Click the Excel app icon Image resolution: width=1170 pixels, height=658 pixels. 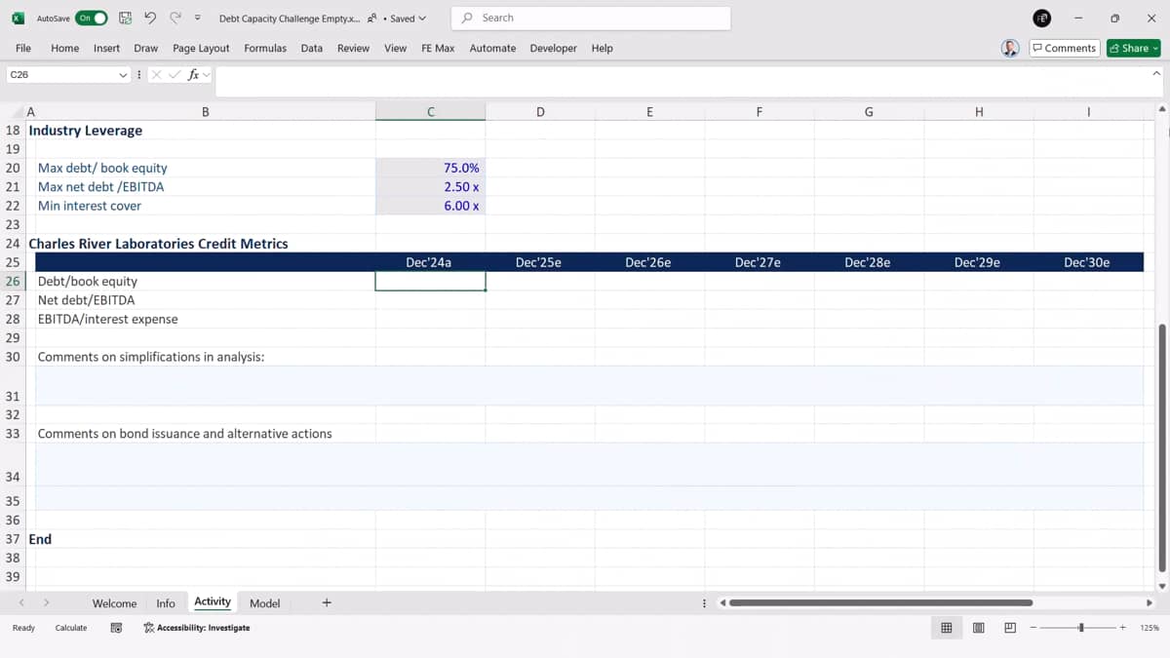point(18,18)
